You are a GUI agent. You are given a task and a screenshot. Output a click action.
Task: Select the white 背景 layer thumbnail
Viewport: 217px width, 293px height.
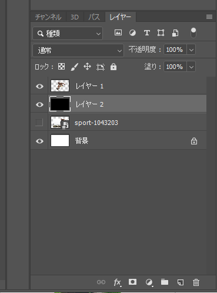coord(60,140)
